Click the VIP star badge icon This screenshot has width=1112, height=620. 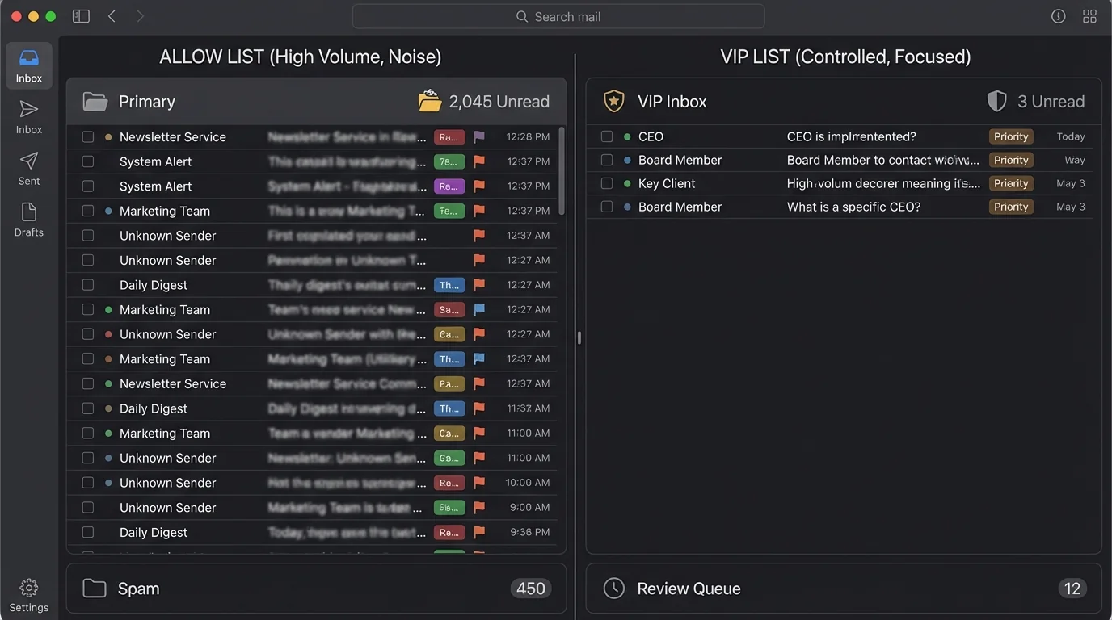(x=613, y=101)
